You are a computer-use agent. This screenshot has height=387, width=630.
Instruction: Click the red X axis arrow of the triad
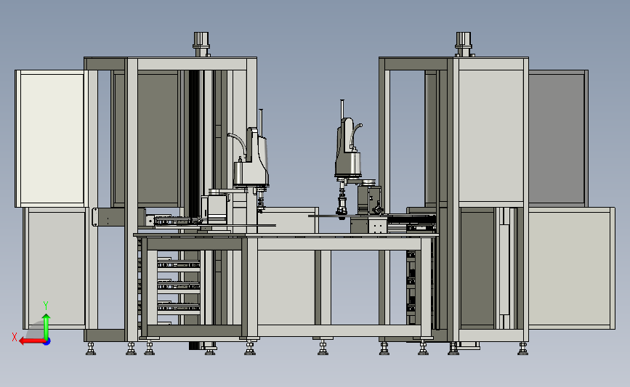click(32, 341)
